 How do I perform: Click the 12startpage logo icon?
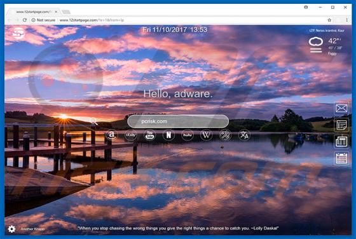[18, 33]
